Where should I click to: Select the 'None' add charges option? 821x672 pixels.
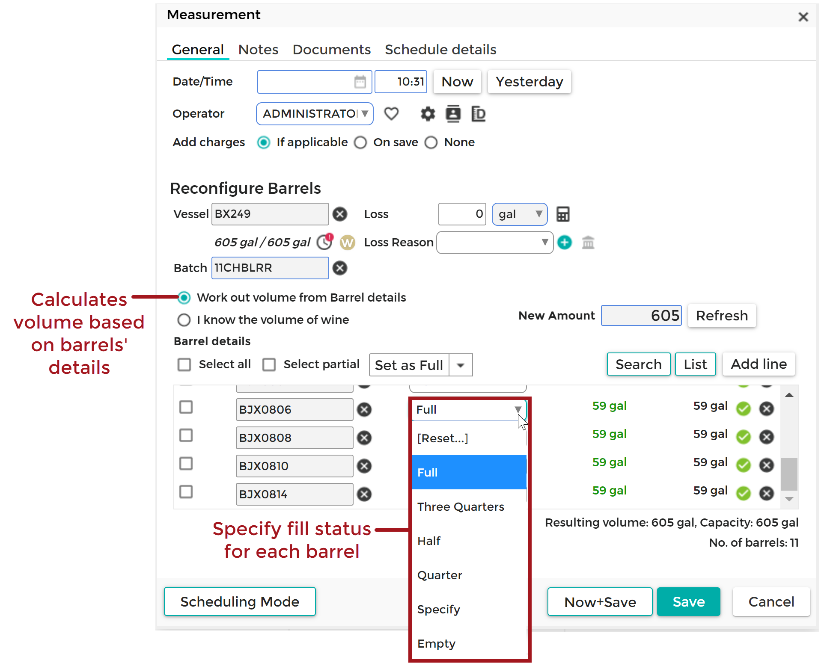tap(431, 142)
